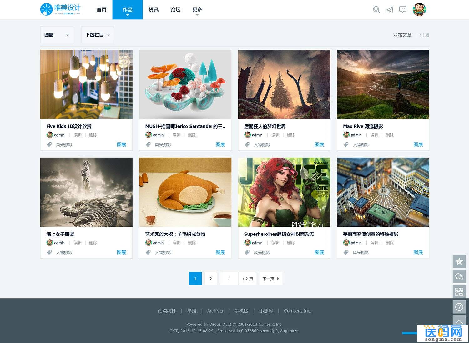Click 风光摄影 tag on Five Kids ID card

64,144
